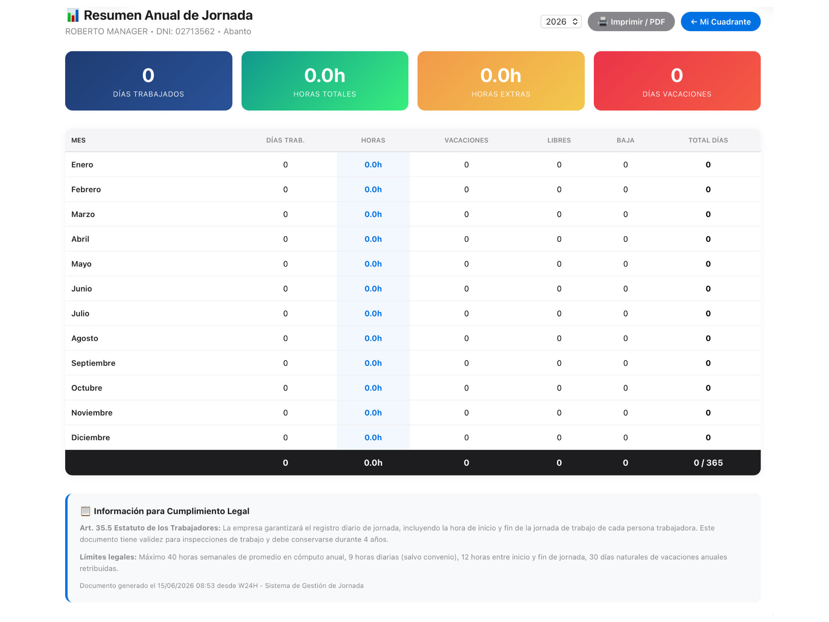Click the TOTAL DÍAS column header

tap(708, 140)
